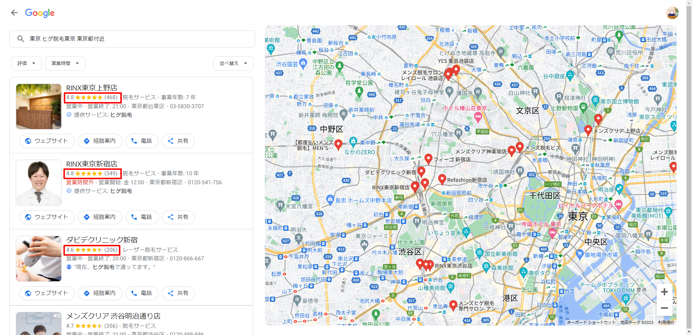Click the map pin for メンズ脱毛サロン レイロール 池袋店
This screenshot has width=692, height=335.
pyautogui.click(x=448, y=74)
